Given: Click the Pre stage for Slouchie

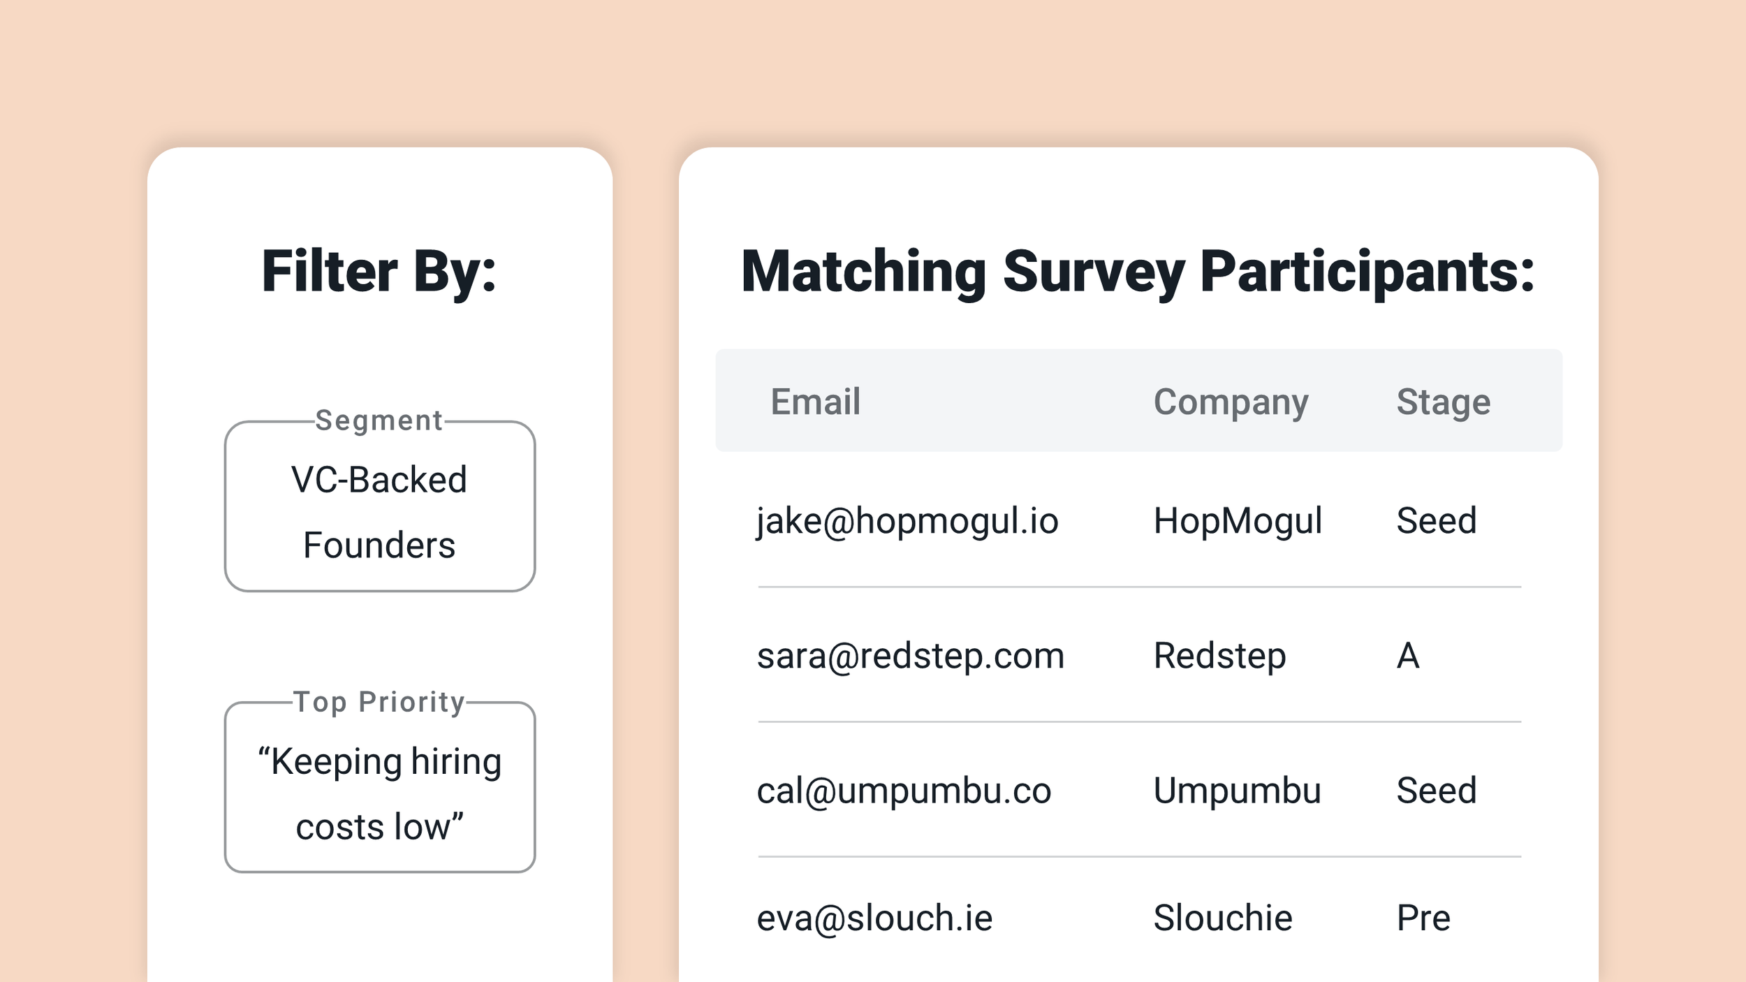Looking at the screenshot, I should (x=1423, y=918).
